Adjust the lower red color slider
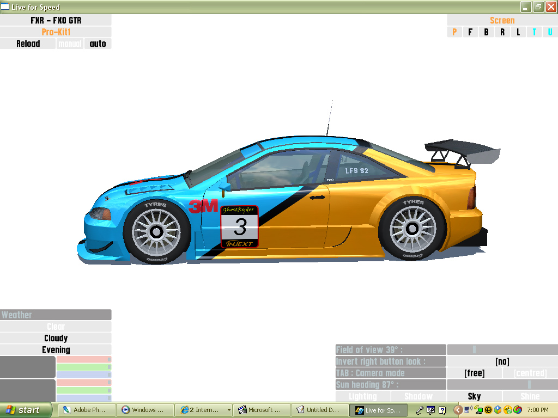The width and height of the screenshot is (558, 418). [x=84, y=383]
